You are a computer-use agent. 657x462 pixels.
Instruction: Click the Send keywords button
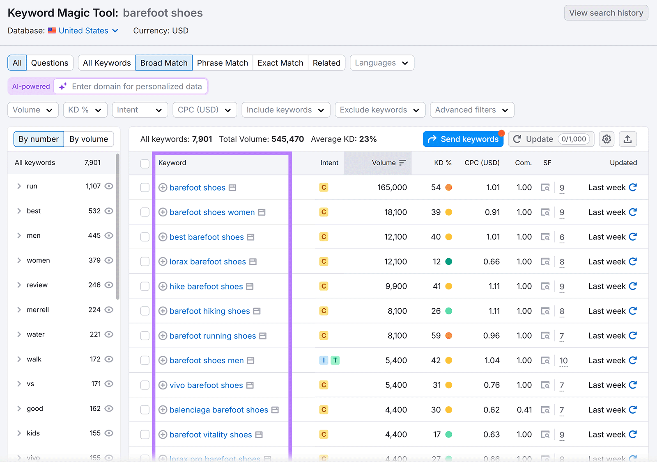coord(463,139)
